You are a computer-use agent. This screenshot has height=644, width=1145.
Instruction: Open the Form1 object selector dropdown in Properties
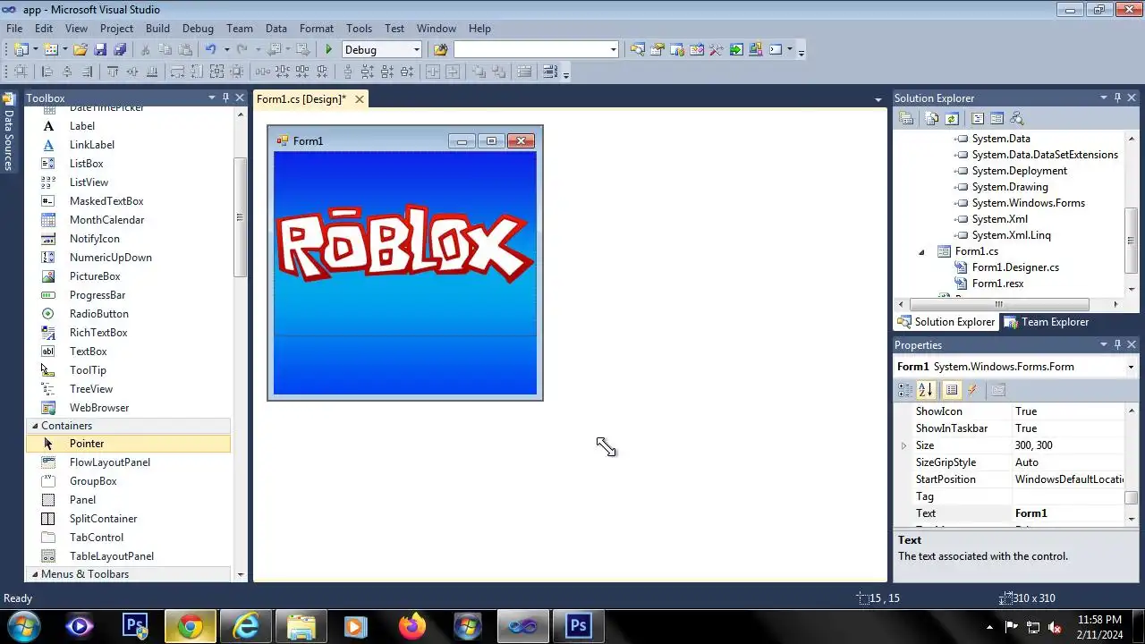point(1131,367)
